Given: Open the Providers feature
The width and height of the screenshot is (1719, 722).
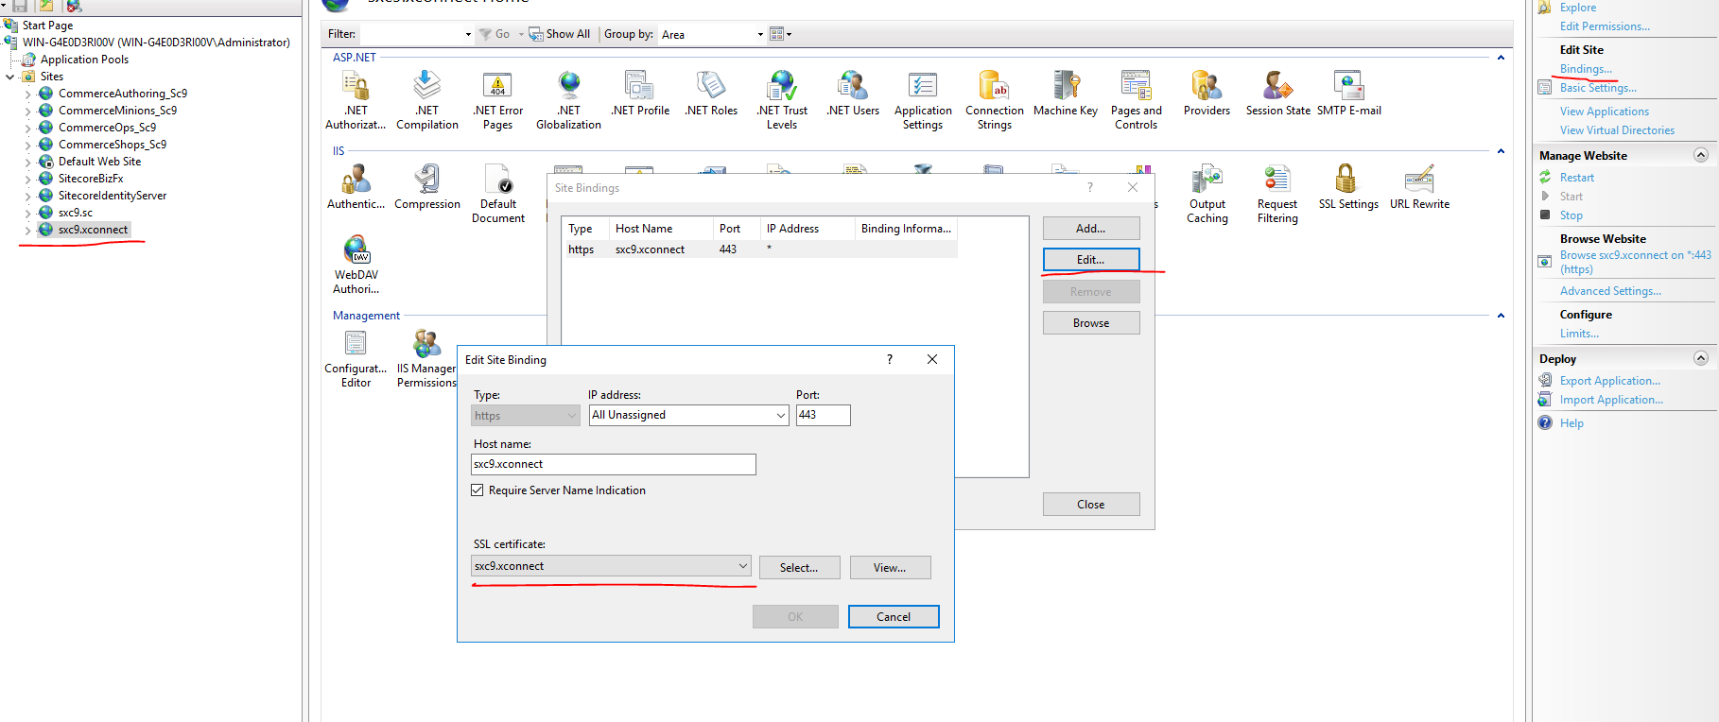Looking at the screenshot, I should [x=1207, y=94].
